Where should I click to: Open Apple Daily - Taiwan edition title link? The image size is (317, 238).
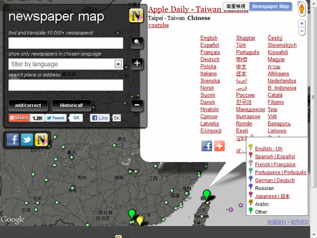coord(198,10)
